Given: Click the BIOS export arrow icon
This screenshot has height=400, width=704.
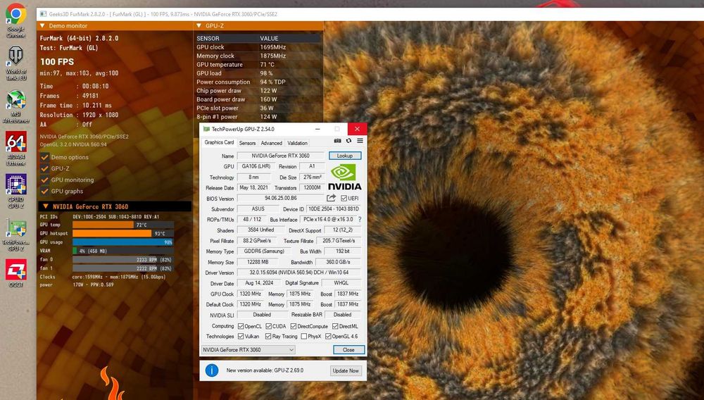Looking at the screenshot, I should click(x=331, y=198).
